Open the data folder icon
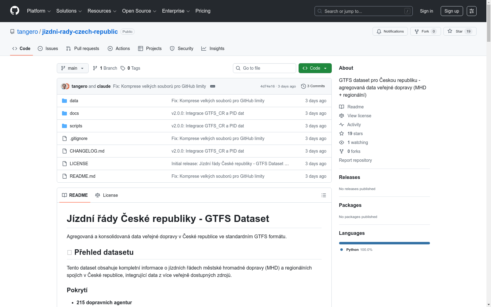 pyautogui.click(x=64, y=101)
